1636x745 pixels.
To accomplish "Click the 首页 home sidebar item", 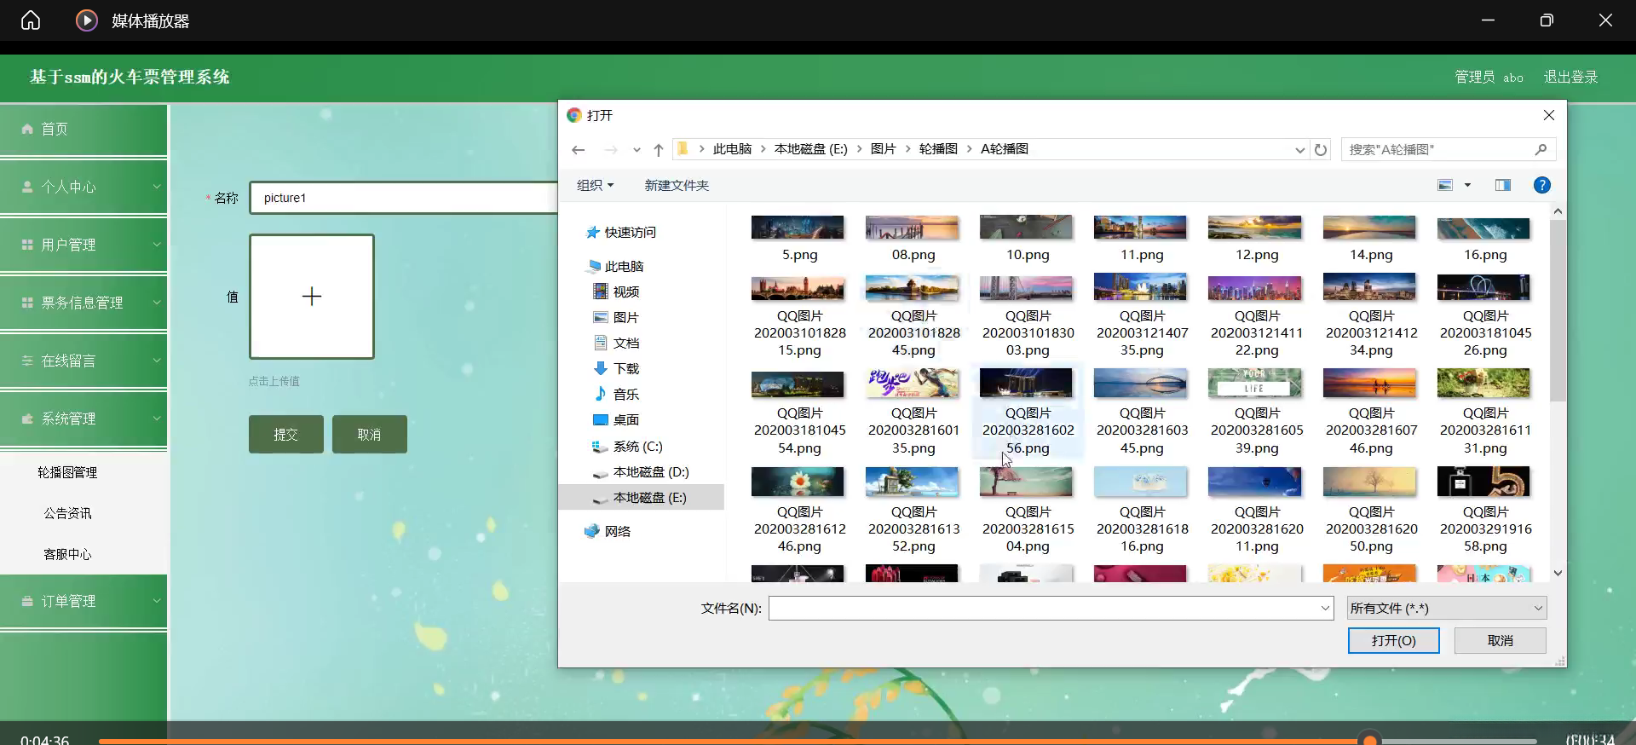I will coord(84,129).
